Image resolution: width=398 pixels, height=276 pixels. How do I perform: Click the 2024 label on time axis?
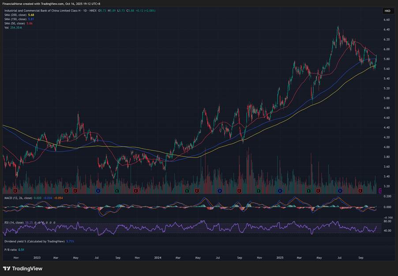[x=158, y=257]
